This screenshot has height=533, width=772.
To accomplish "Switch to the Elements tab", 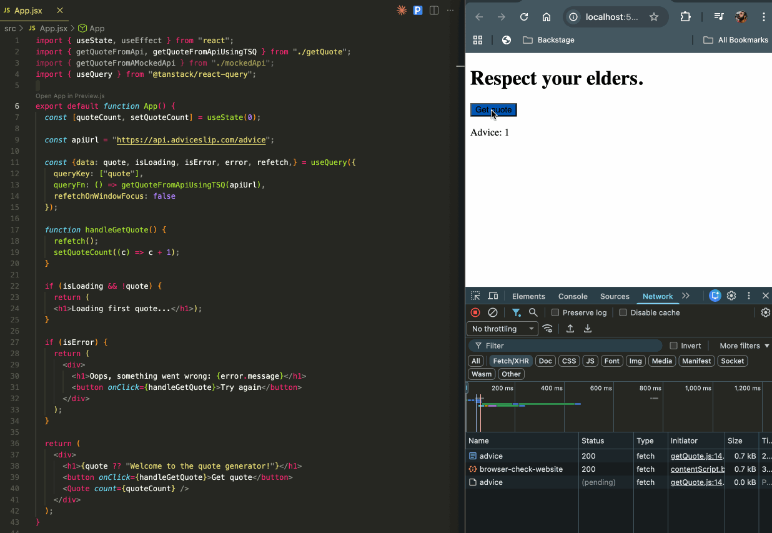I will [x=528, y=296].
